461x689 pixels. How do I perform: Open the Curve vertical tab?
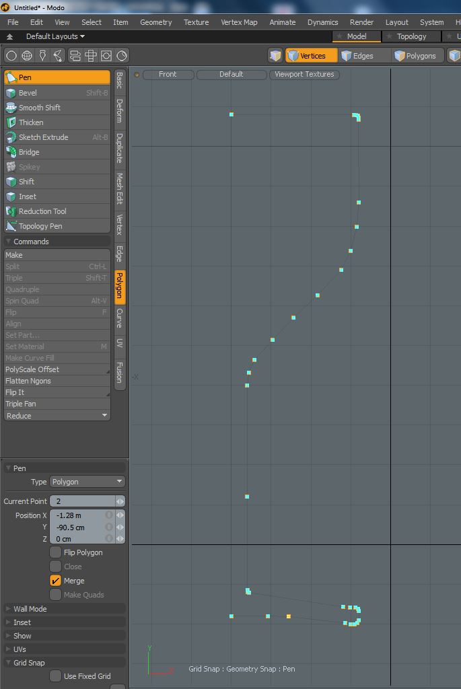120,318
